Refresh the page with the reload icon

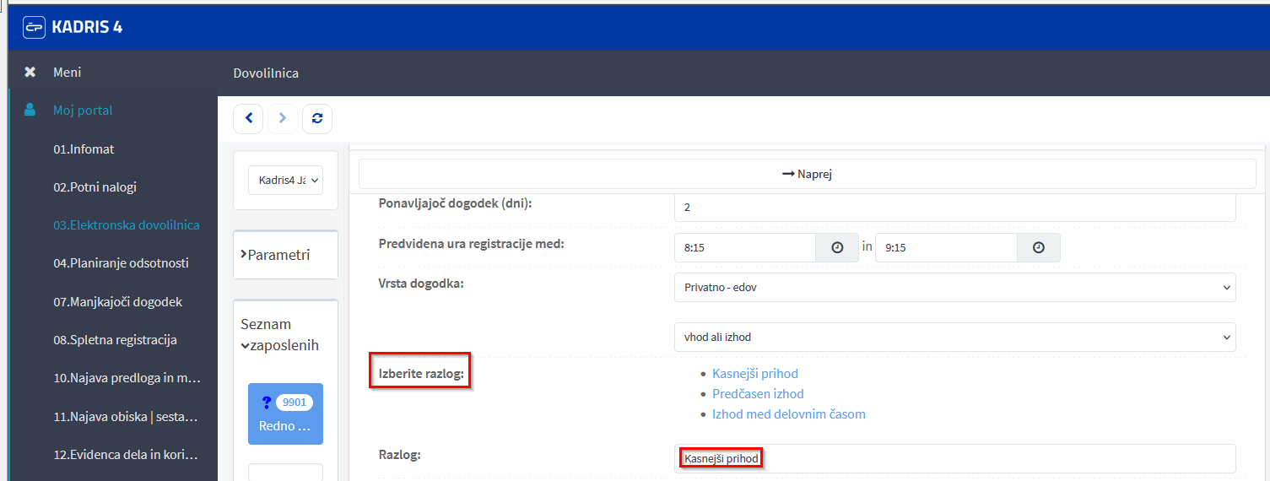[x=317, y=119]
